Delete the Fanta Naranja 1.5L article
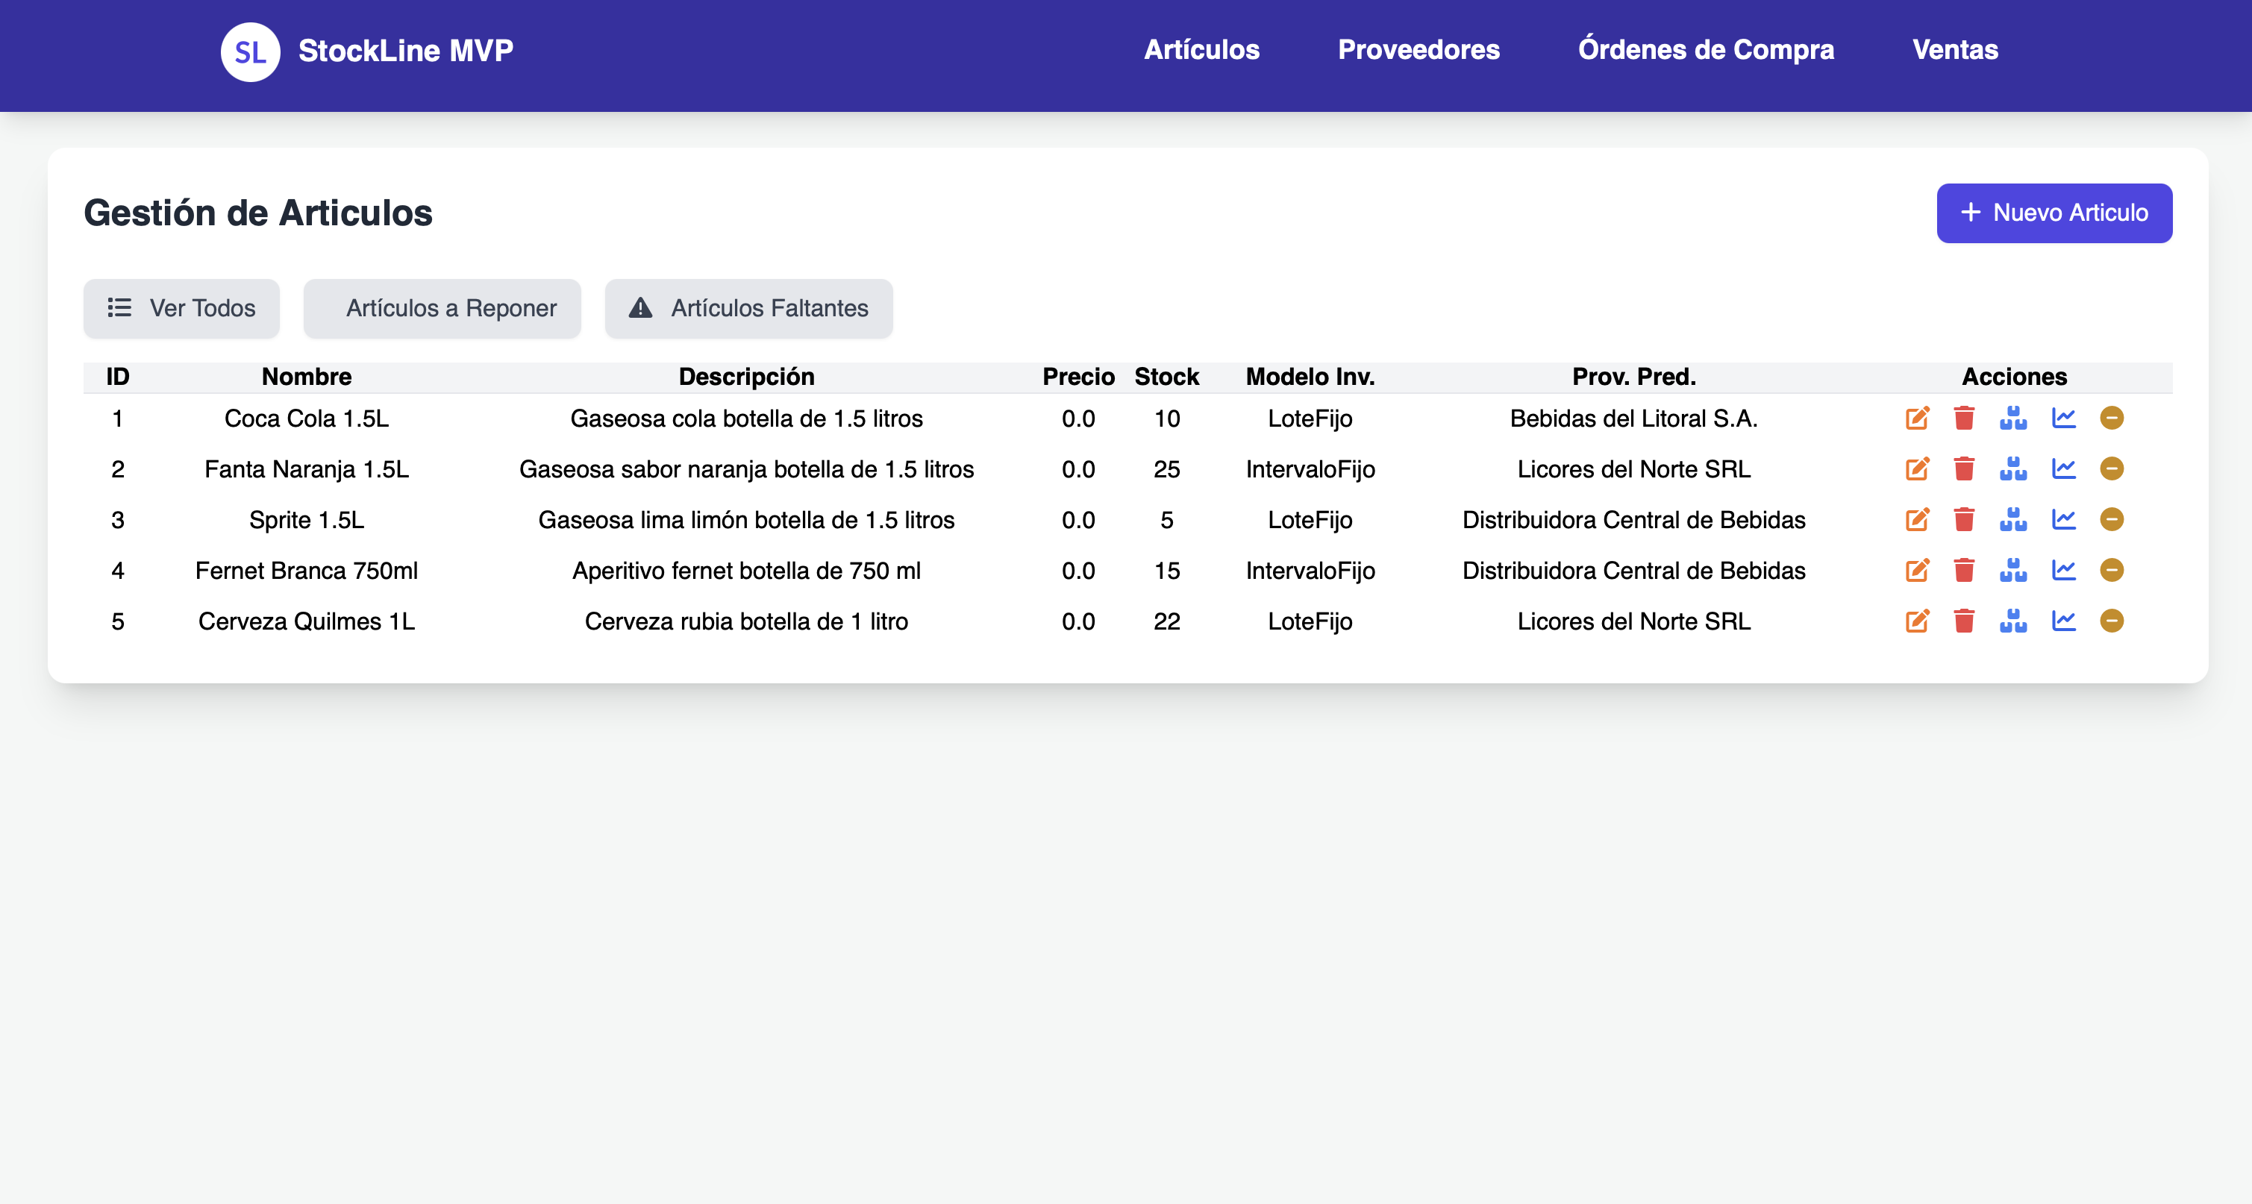2252x1204 pixels. tap(1965, 469)
